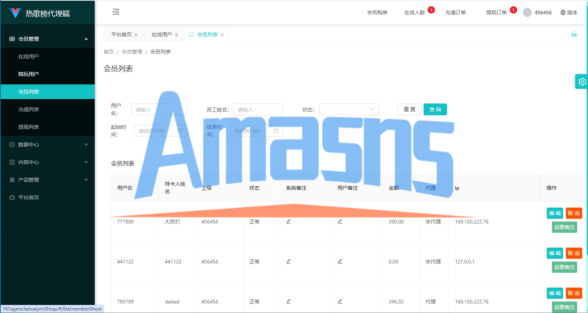Click 编辑 for user 777888

[x=555, y=213]
